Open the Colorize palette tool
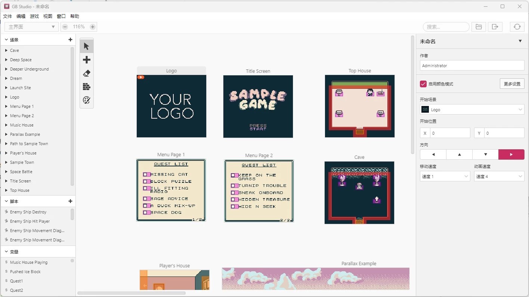 (87, 100)
